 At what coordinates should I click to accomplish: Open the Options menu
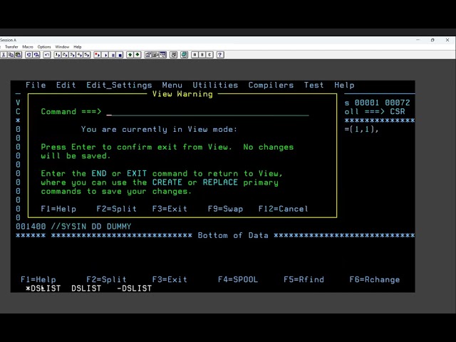pyautogui.click(x=44, y=47)
